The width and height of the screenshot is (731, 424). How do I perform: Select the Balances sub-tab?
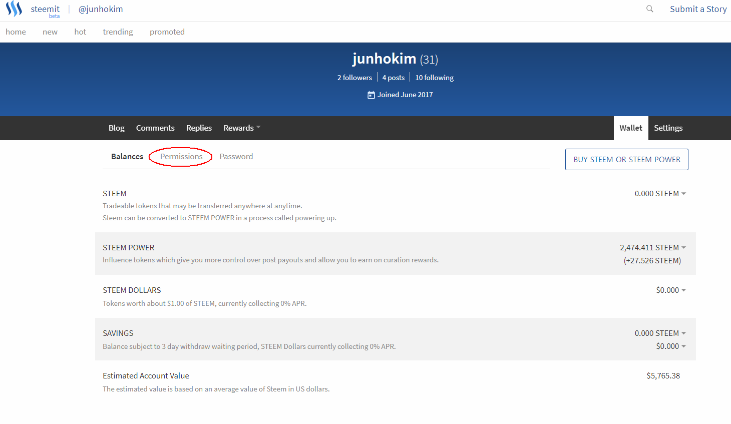coord(127,157)
